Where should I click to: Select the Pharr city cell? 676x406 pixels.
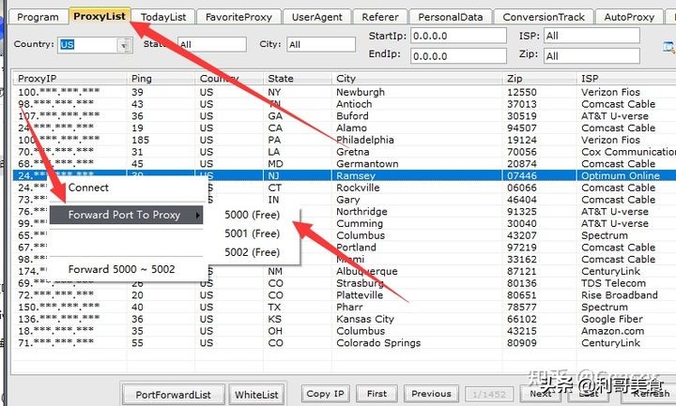(349, 308)
